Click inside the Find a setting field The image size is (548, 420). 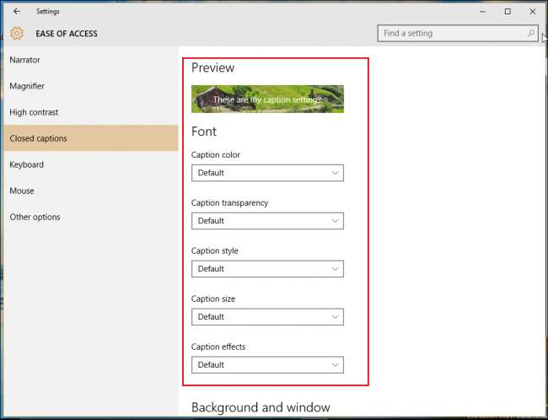[451, 34]
